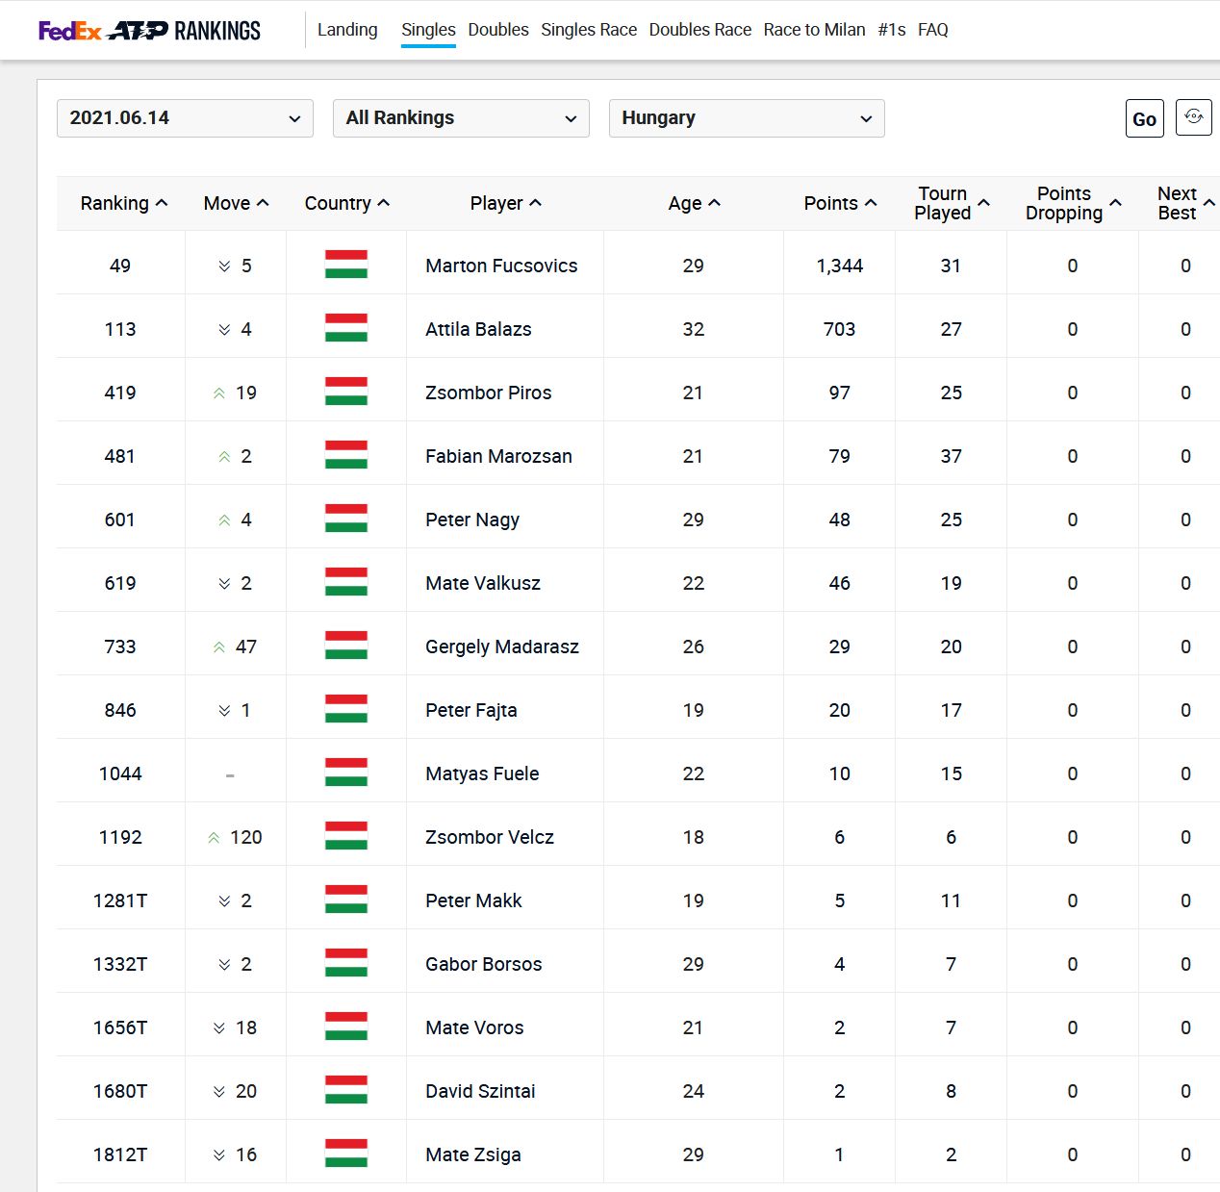Click Hungary flag in Marton Fucsovics row
The width and height of the screenshot is (1220, 1192).
tap(345, 265)
